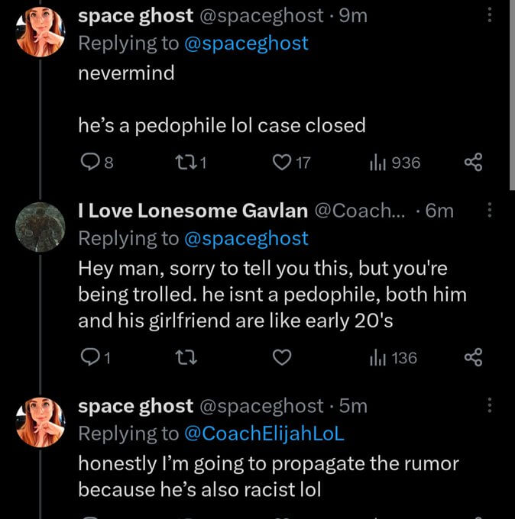The image size is (515, 519).
Task: Open more options on Gavlan's tweet
Action: (491, 211)
